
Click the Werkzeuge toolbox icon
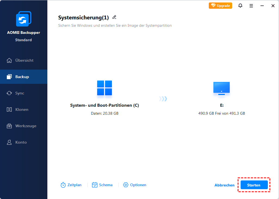(x=9, y=126)
